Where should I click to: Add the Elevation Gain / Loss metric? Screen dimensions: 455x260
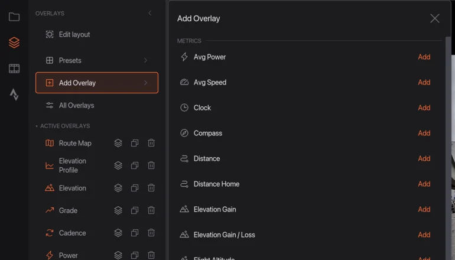pos(424,235)
